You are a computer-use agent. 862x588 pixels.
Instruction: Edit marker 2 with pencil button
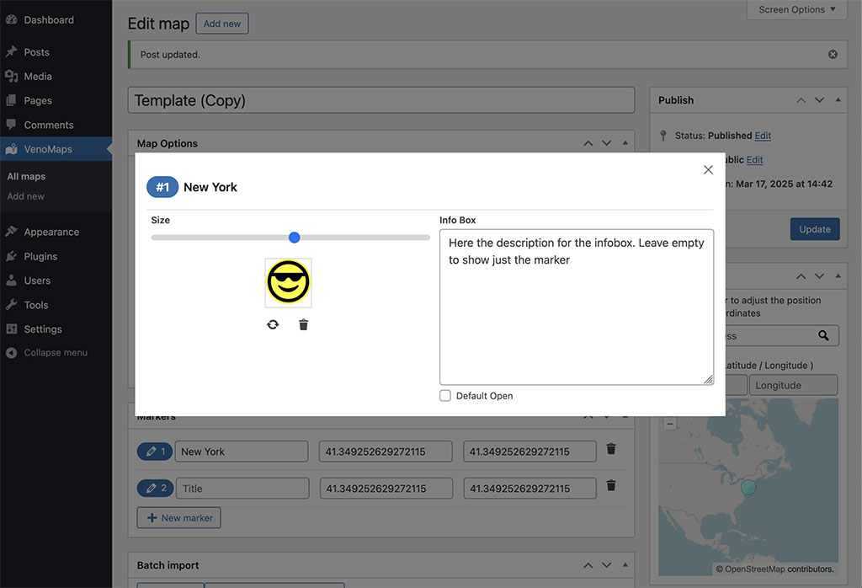click(x=155, y=488)
